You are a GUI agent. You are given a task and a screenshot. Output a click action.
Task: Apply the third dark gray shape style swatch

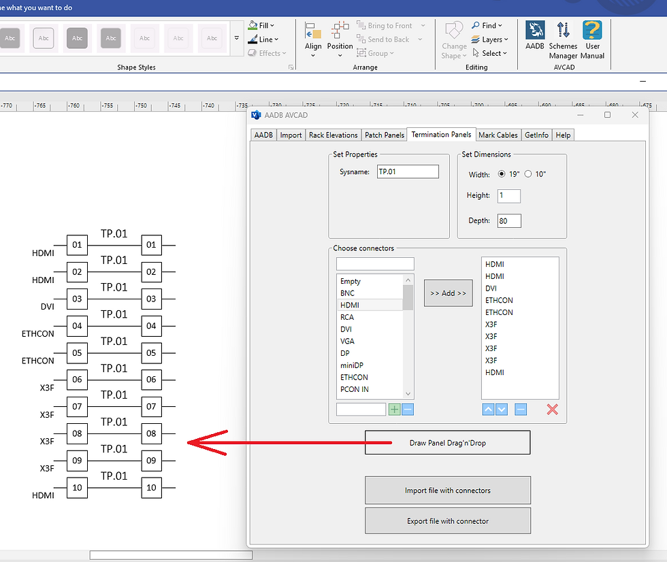point(77,38)
